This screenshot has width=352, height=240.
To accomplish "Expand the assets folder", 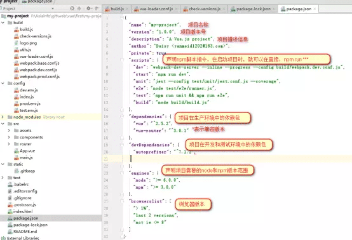I will (9, 130).
